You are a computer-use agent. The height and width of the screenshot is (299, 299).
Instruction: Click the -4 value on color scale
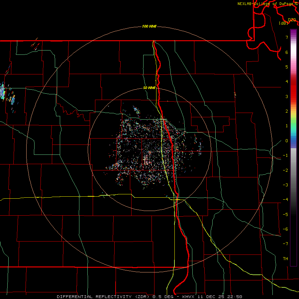point(285,200)
